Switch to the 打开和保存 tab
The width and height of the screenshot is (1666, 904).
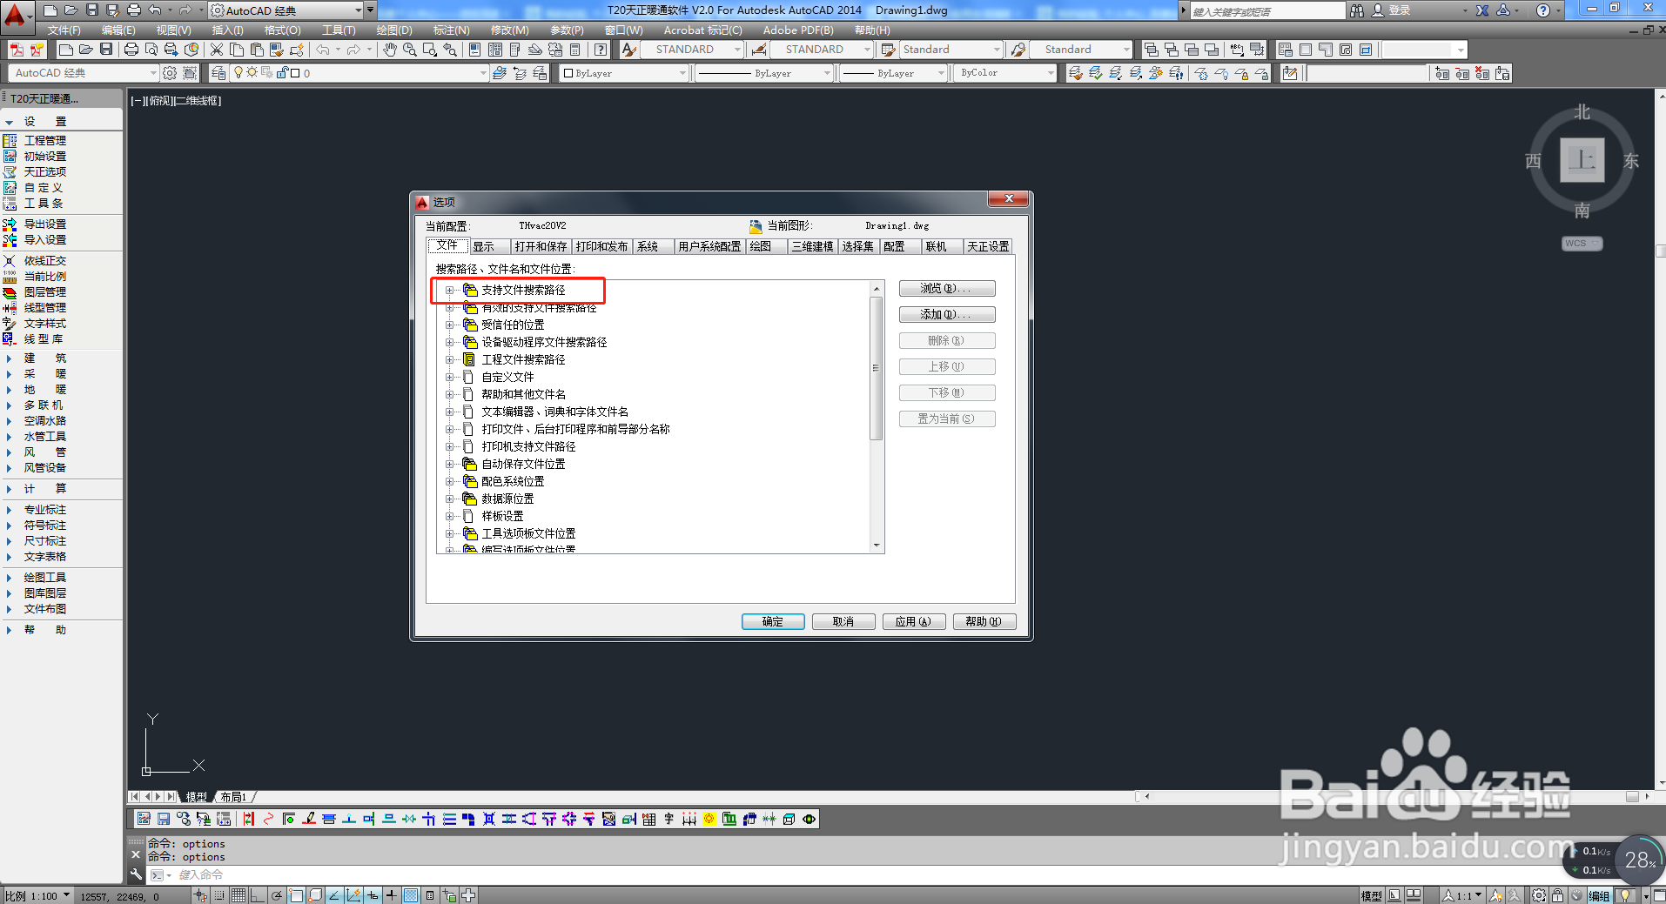click(541, 246)
